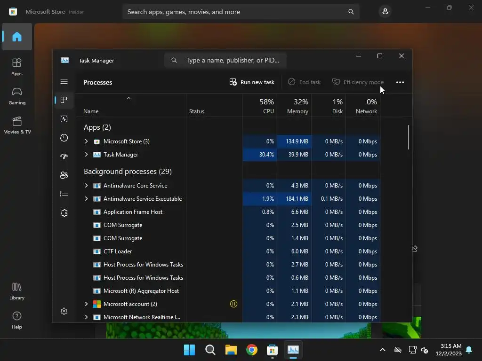
Task: Expand the Task Manager process row
Action: click(x=87, y=154)
